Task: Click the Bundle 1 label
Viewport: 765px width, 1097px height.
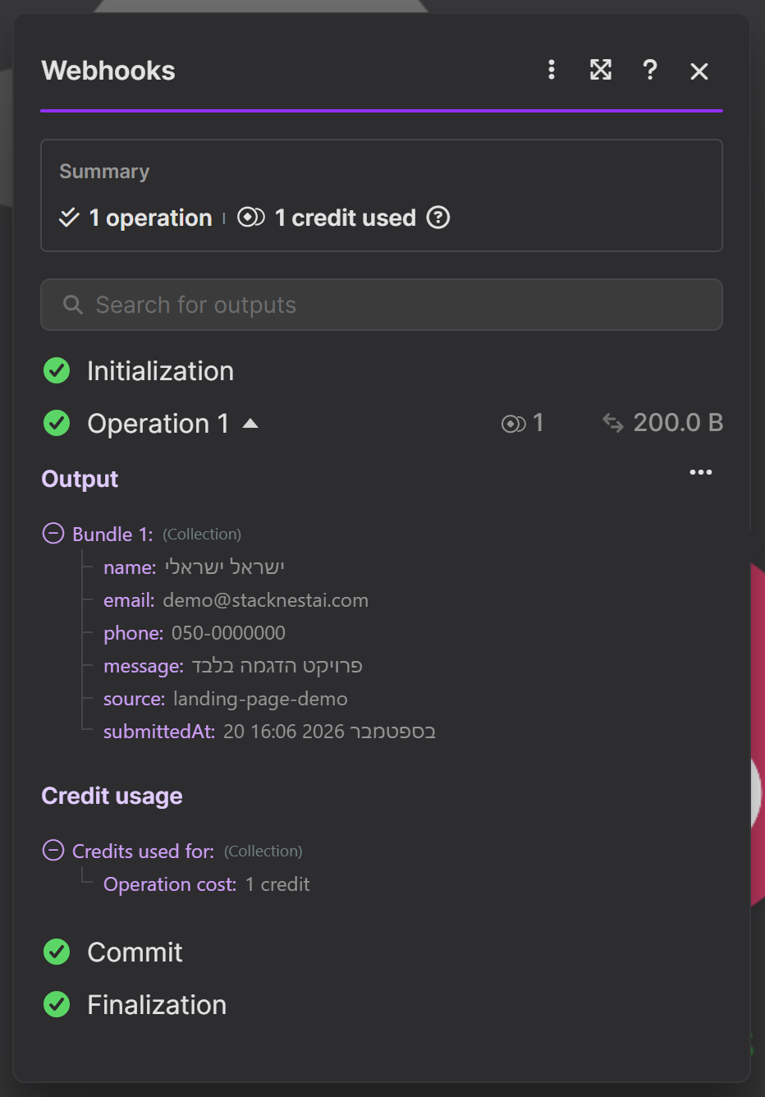Action: 112,535
